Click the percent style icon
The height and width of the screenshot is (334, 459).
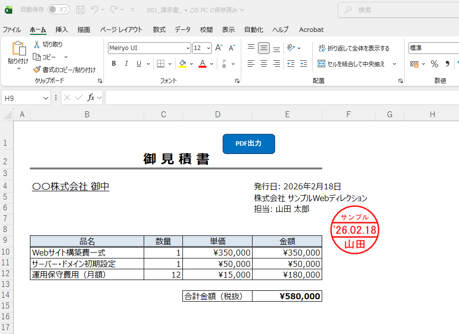click(434, 64)
